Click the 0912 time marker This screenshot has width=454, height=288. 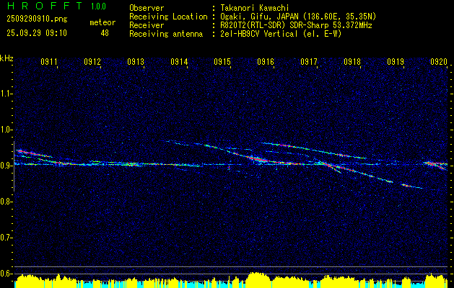92,61
